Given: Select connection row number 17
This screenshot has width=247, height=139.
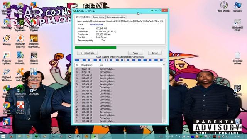Looking at the screenshot, I should click(119, 75).
